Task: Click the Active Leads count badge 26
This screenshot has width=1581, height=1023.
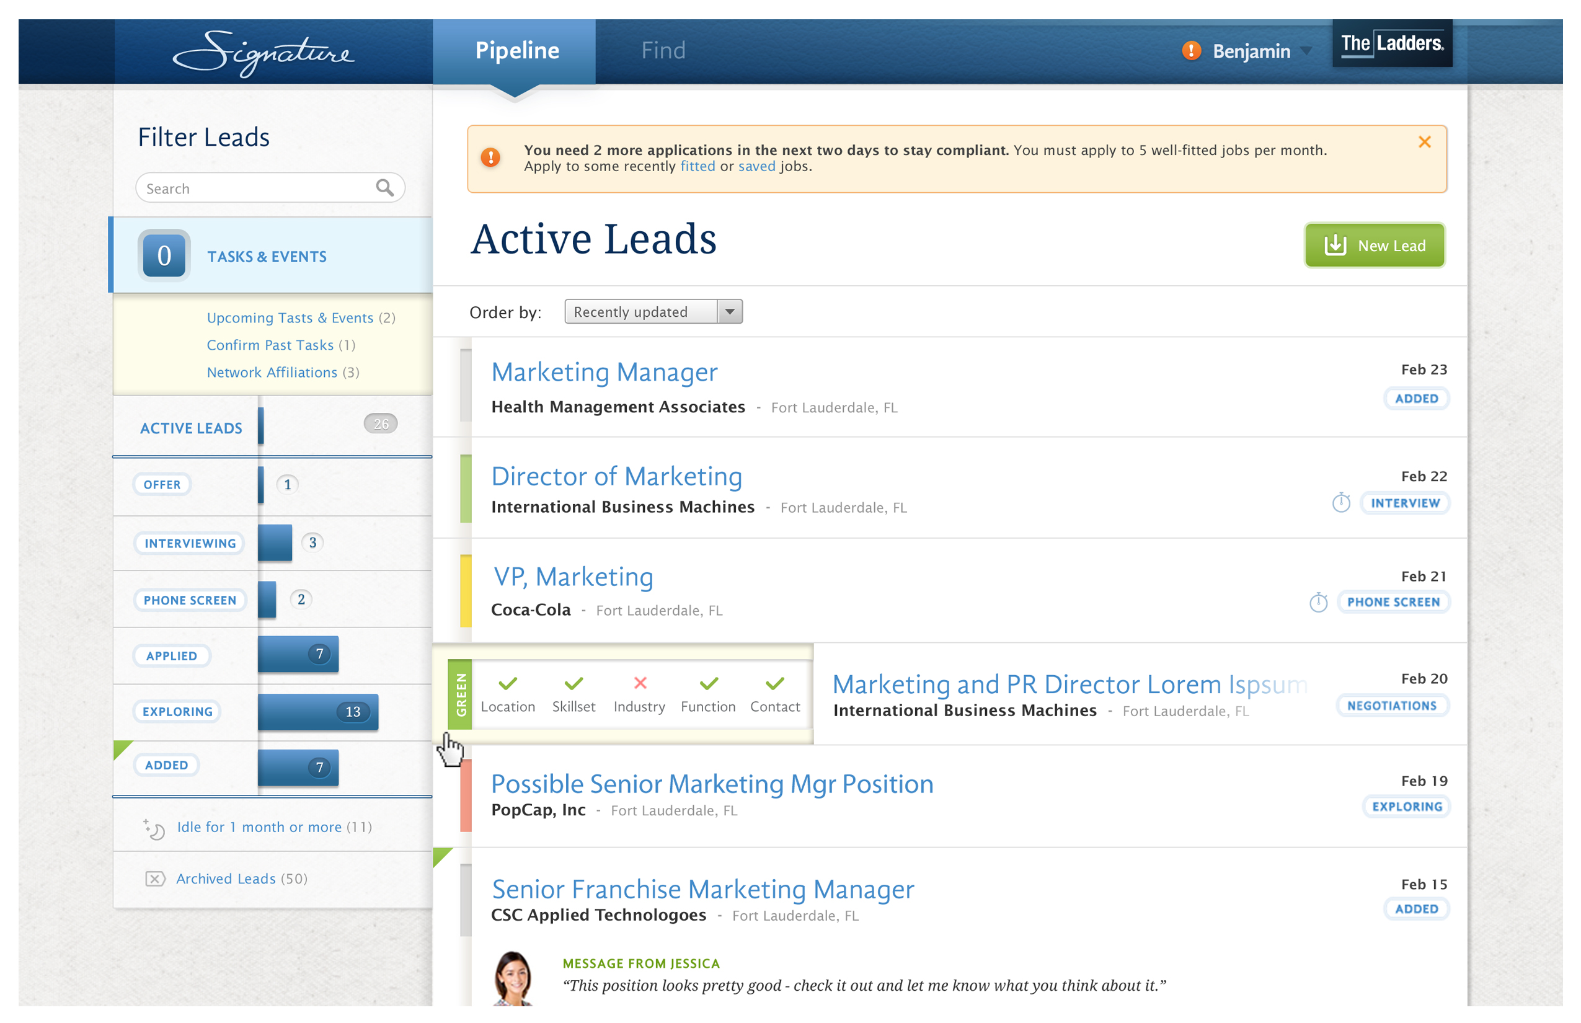Action: pyautogui.click(x=381, y=424)
